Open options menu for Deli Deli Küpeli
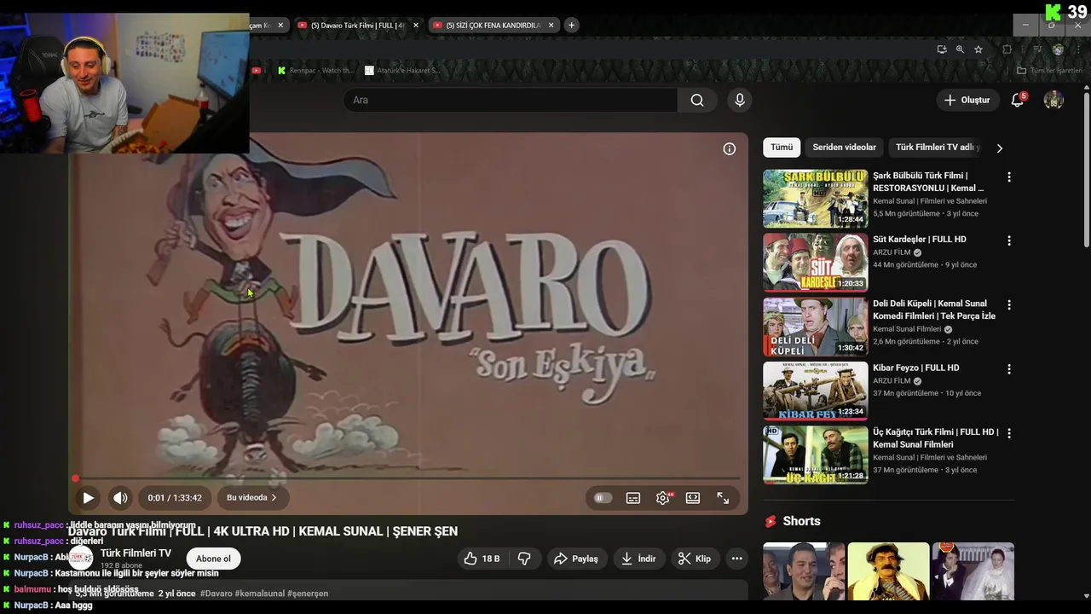This screenshot has height=614, width=1091. 1009,305
